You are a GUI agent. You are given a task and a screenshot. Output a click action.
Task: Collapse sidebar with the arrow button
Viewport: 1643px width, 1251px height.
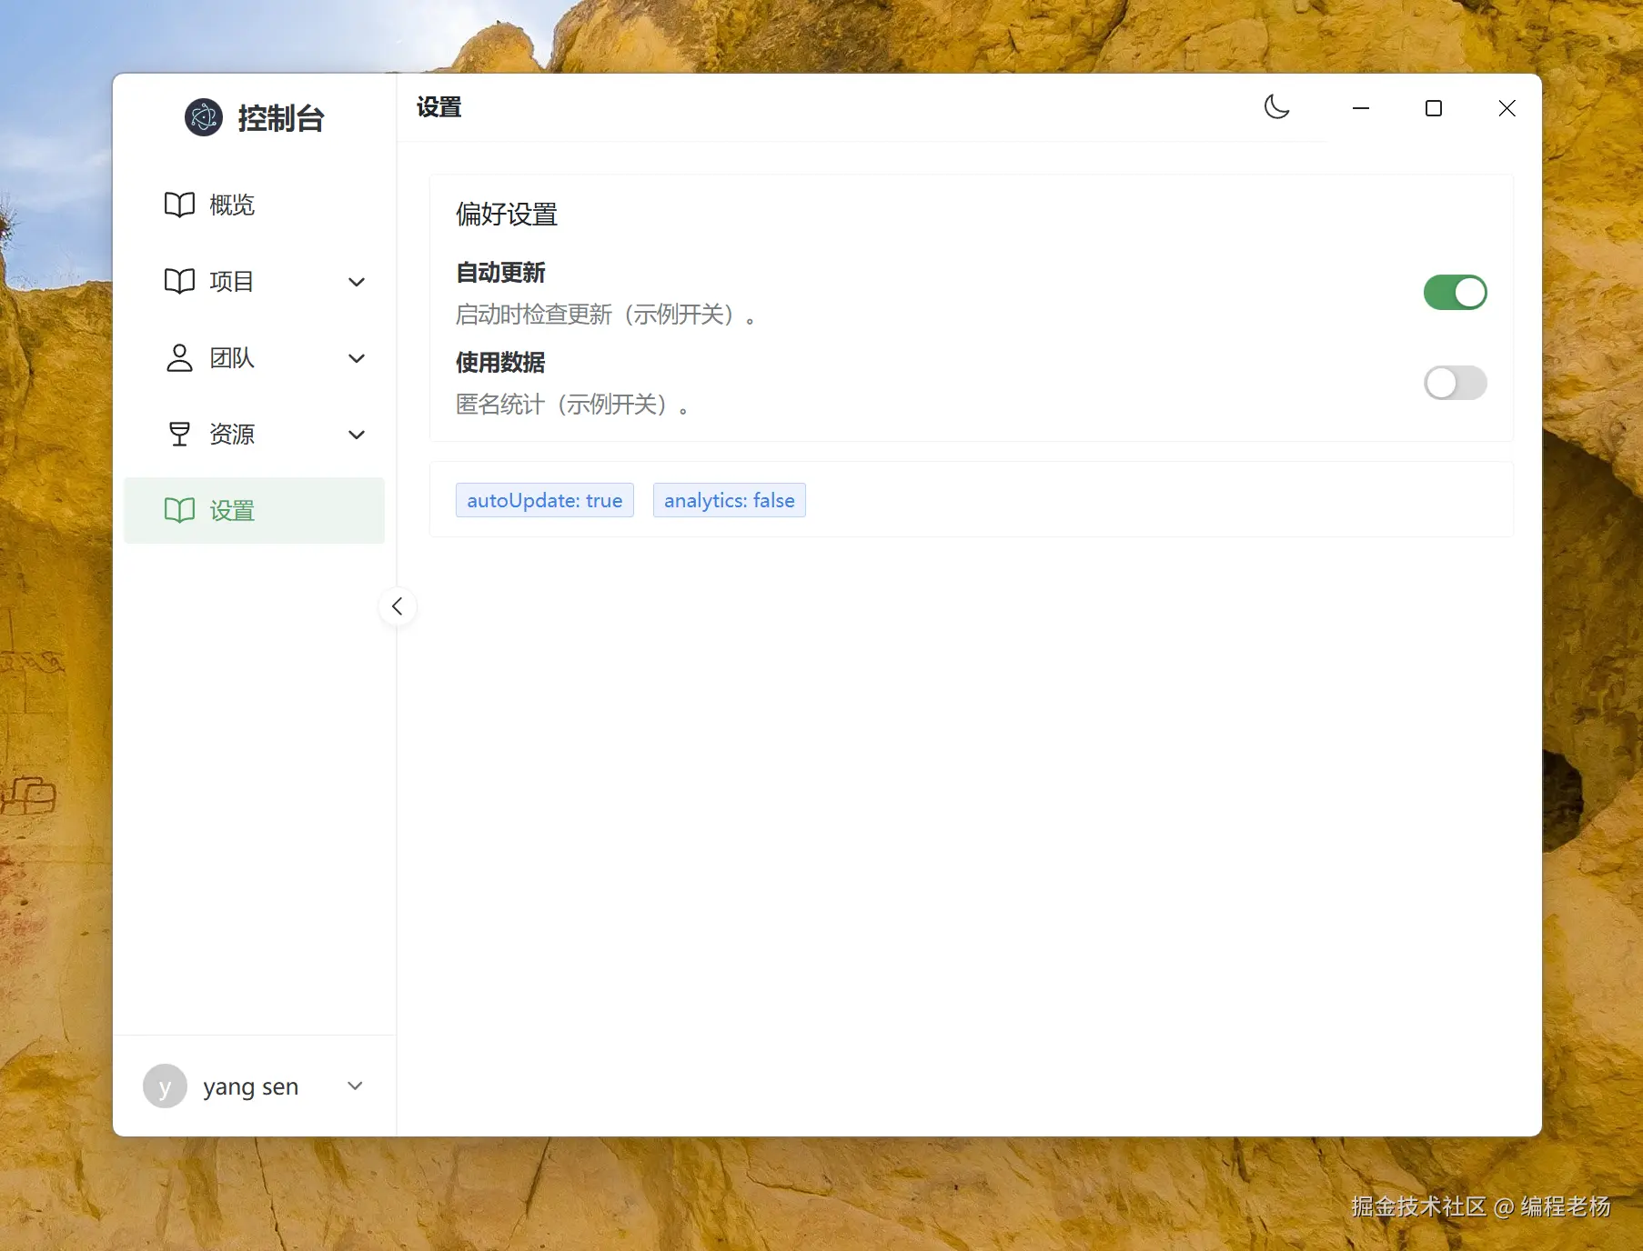tap(398, 606)
